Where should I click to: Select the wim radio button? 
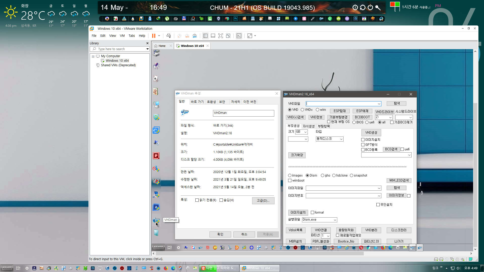[x=317, y=110]
